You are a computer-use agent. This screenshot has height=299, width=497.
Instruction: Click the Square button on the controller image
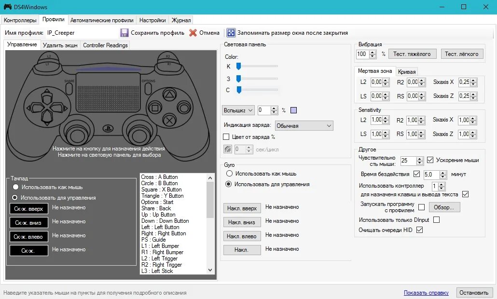[155, 108]
